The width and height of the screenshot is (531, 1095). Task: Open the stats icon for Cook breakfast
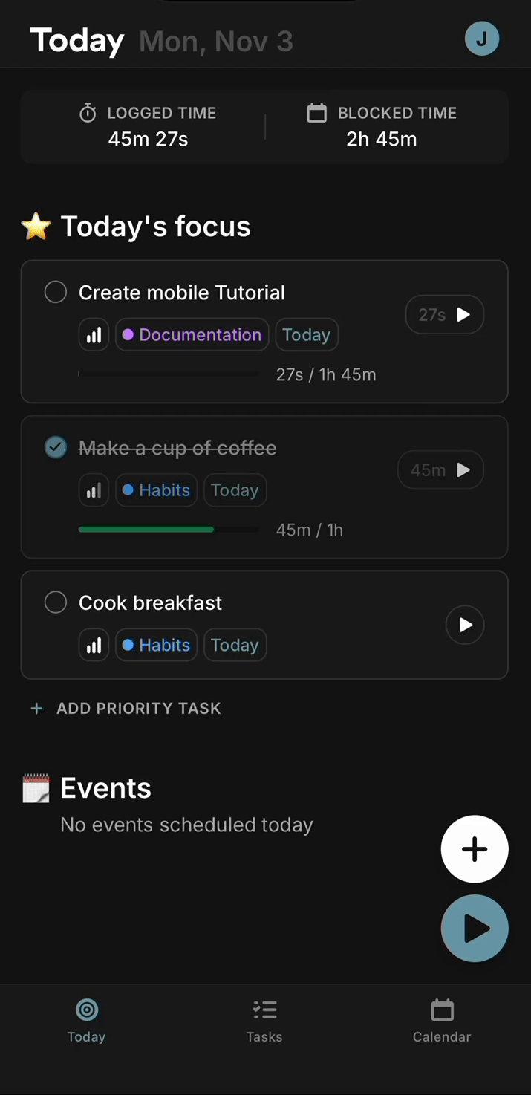click(x=94, y=645)
